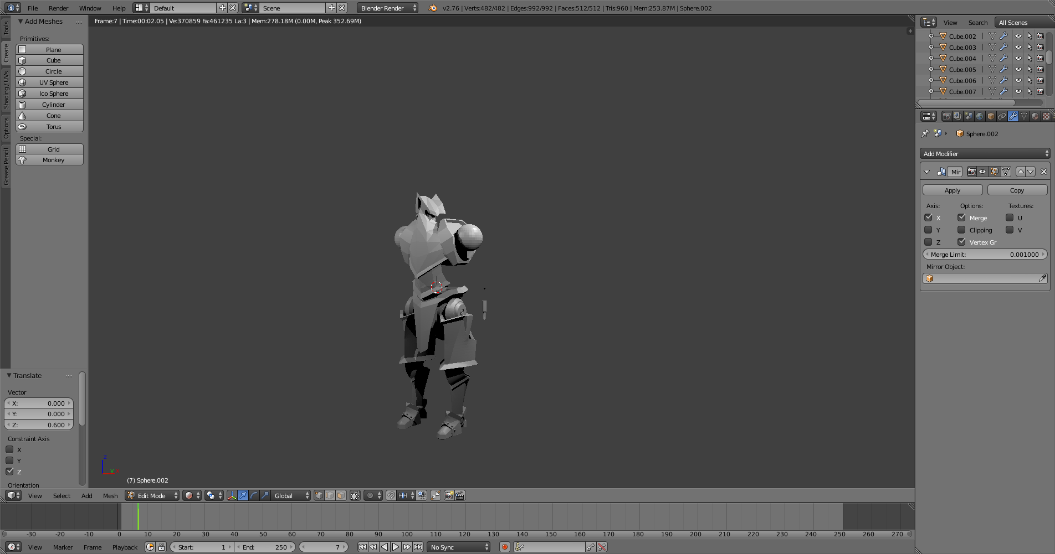Hide Cube.004 with its eye icon
Image resolution: width=1055 pixels, height=554 pixels.
[x=1018, y=58]
